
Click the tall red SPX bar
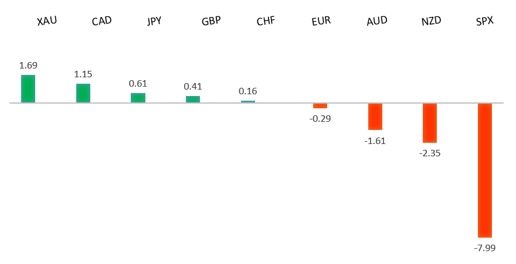click(485, 170)
